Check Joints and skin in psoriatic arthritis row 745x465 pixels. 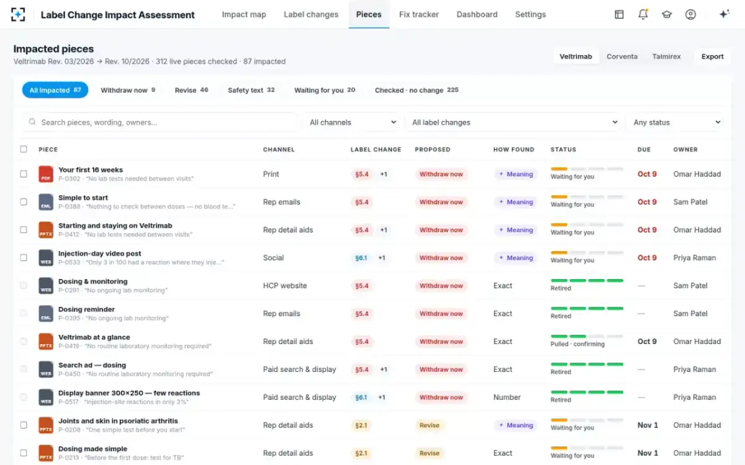[24, 425]
